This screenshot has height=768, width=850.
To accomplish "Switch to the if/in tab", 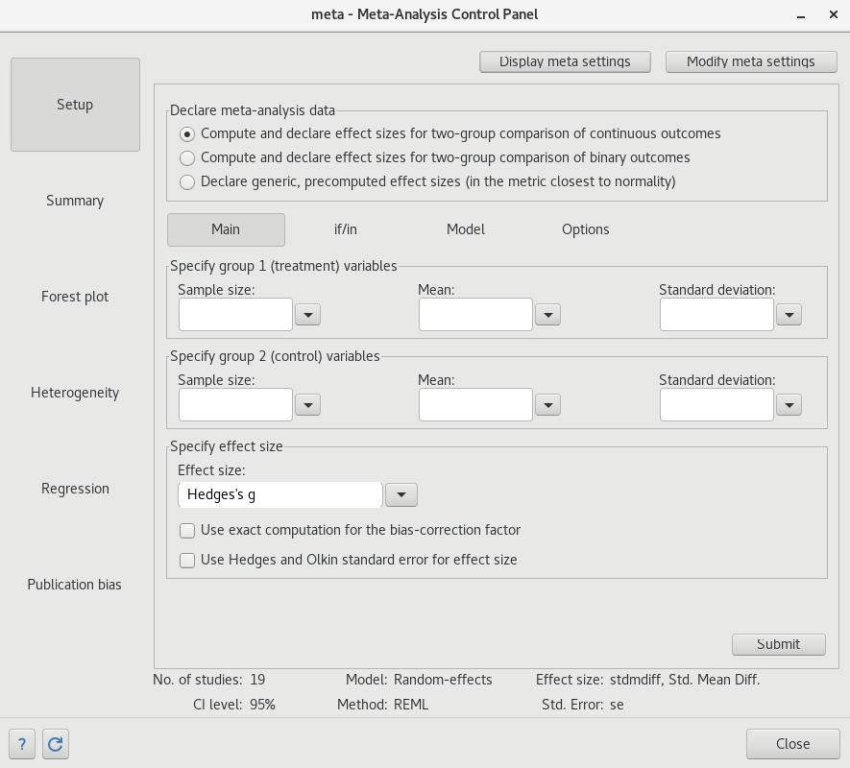I will 346,229.
